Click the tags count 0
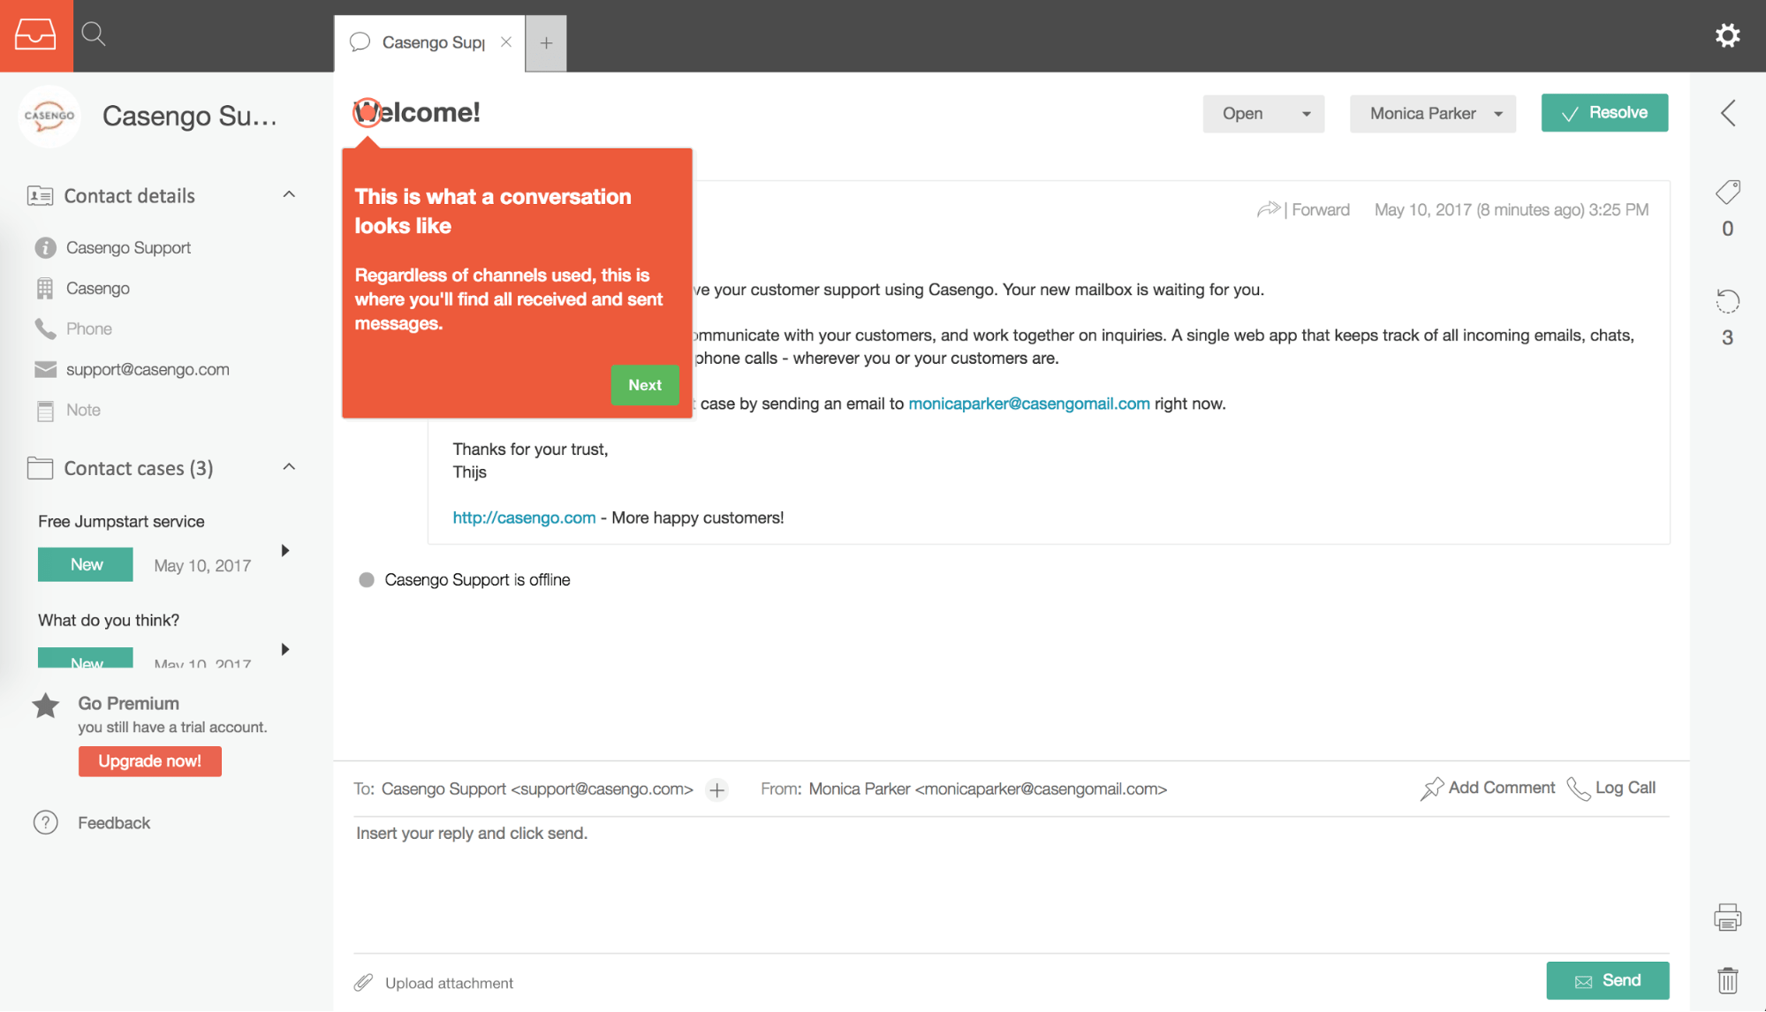The width and height of the screenshot is (1766, 1012). tap(1727, 229)
